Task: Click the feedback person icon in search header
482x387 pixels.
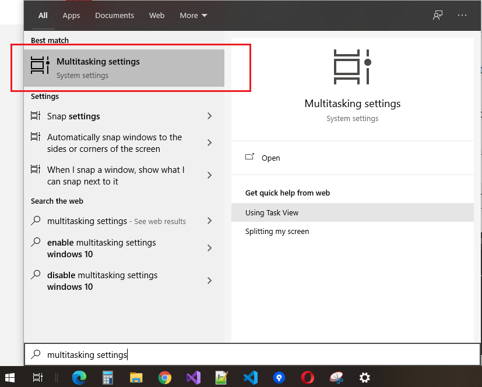Action: [x=438, y=15]
